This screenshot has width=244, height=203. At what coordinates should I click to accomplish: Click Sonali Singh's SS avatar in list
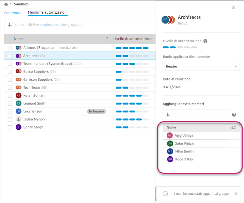click(x=18, y=127)
